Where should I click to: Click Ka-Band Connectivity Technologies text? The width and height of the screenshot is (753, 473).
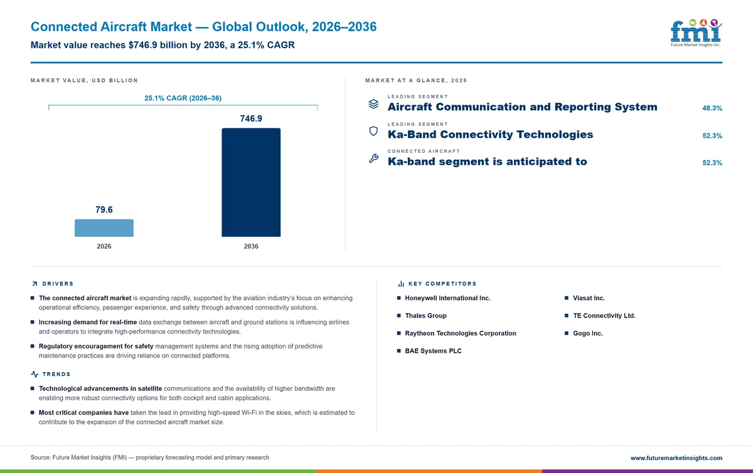pos(490,135)
